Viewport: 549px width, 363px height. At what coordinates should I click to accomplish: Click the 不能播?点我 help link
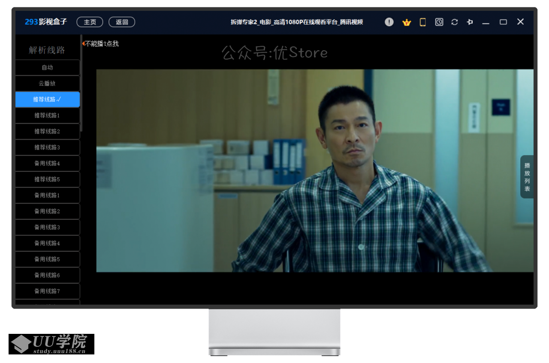point(101,44)
